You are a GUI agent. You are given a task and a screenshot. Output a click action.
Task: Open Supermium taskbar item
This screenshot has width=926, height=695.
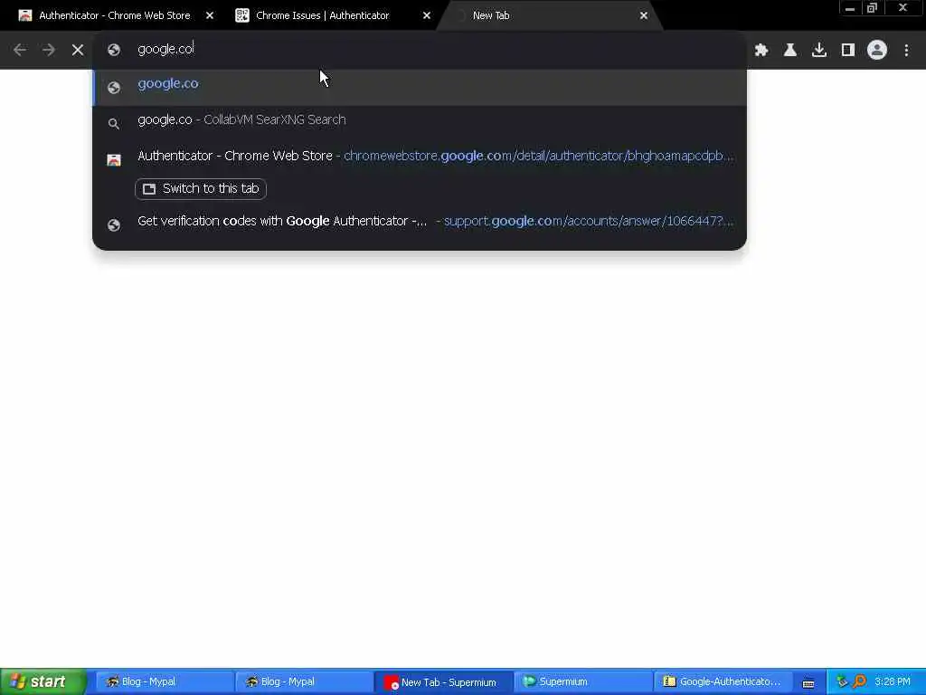click(x=582, y=681)
